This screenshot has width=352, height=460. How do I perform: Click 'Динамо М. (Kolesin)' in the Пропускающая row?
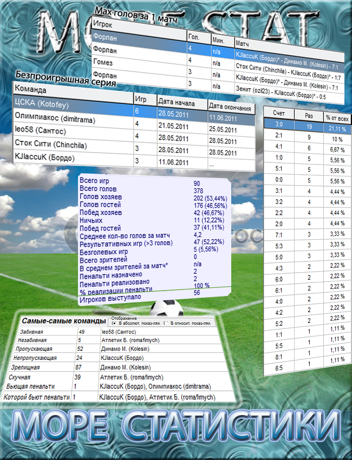125,349
